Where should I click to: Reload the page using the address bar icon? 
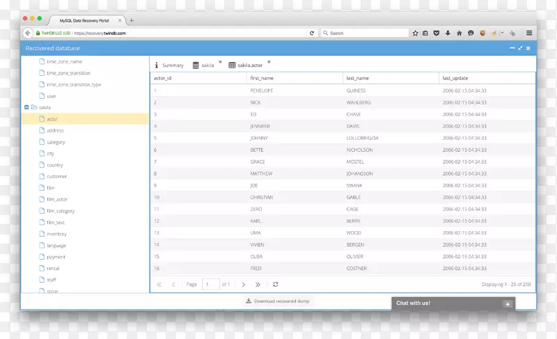coord(311,33)
